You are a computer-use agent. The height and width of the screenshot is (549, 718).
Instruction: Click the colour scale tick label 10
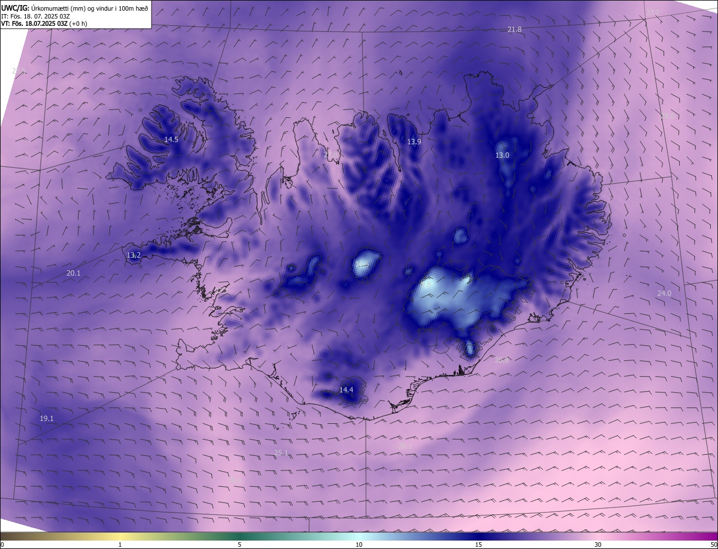pos(359,545)
